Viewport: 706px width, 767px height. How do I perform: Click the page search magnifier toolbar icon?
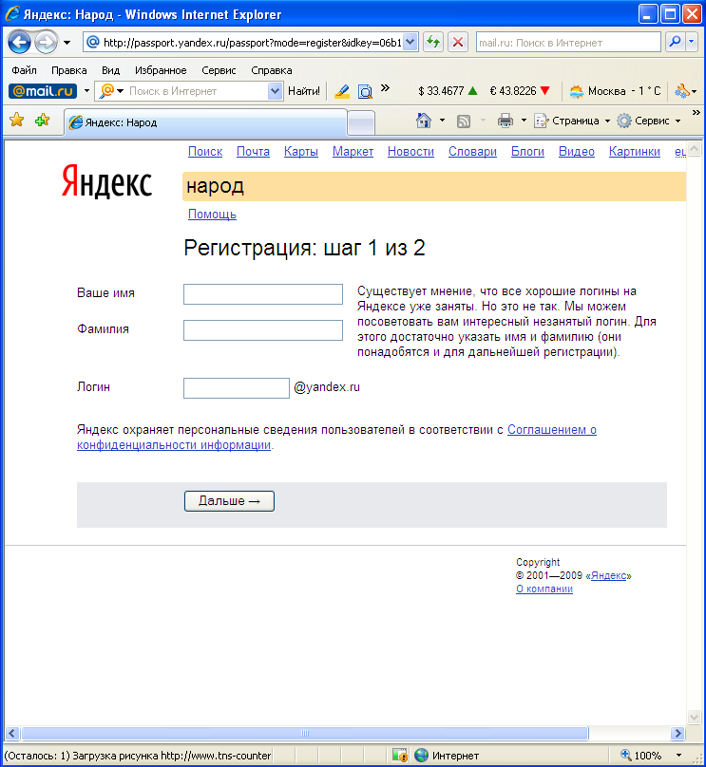(365, 91)
